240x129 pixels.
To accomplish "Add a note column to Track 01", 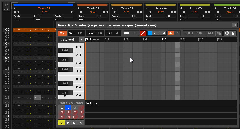I will coord(17,12).
